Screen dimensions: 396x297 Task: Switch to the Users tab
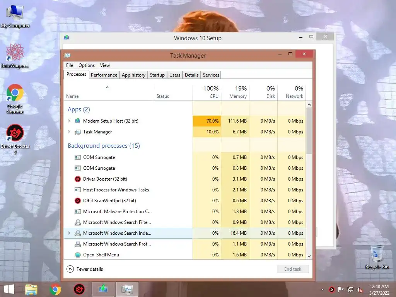click(175, 75)
